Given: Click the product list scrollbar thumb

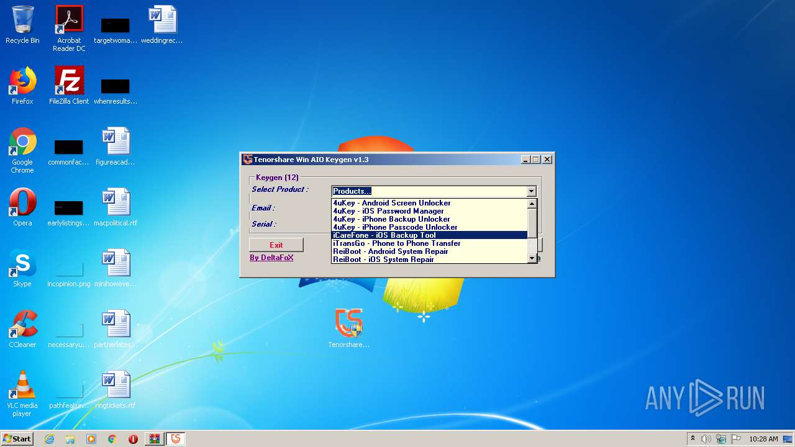Looking at the screenshot, I should click(532, 222).
